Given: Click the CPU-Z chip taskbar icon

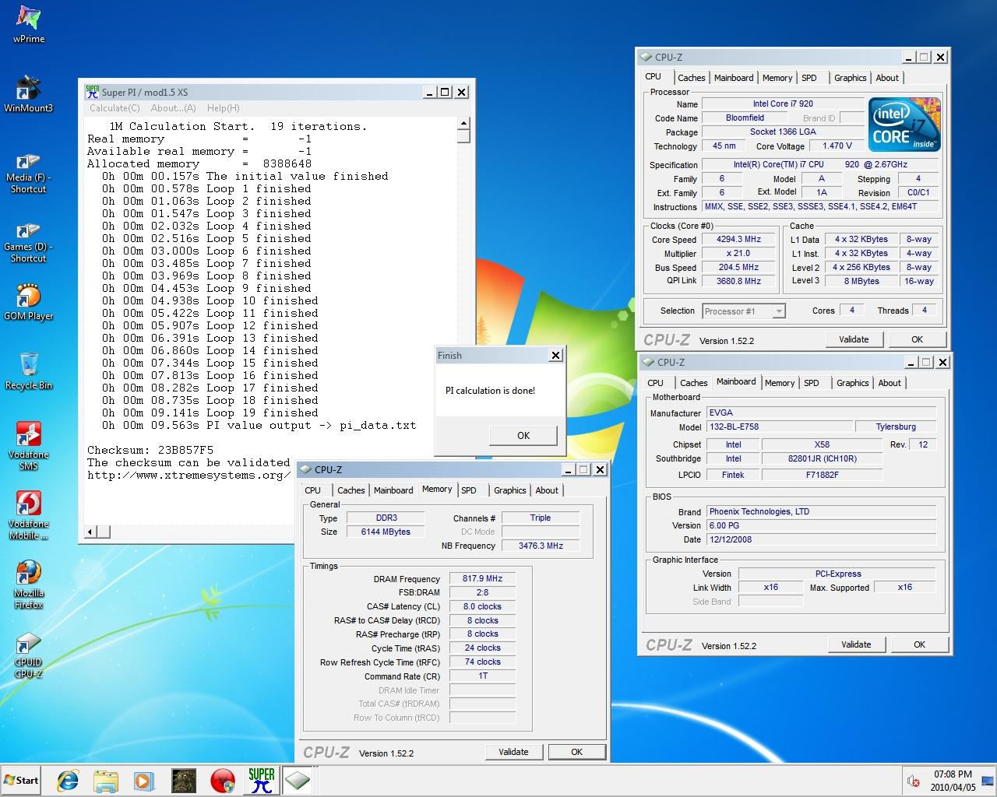Looking at the screenshot, I should point(297,781).
